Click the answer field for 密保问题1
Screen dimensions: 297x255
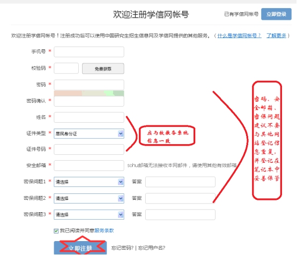[x=180, y=182]
